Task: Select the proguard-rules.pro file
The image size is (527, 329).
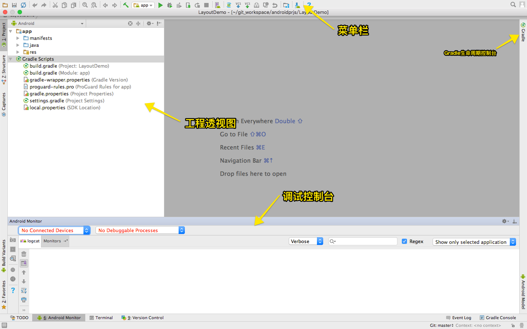Action: [x=77, y=87]
